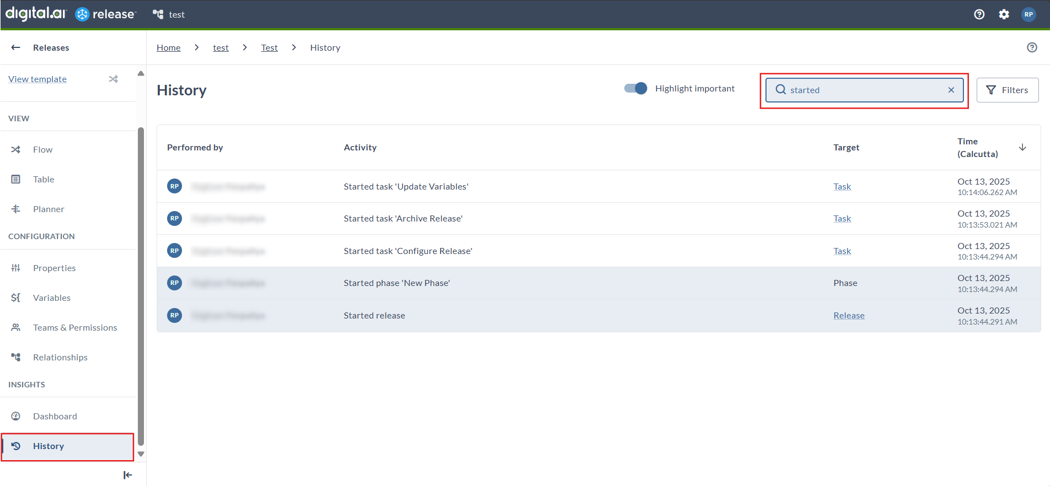Click the RP user avatar in header
Screen dimensions: 1050x486
point(1028,14)
